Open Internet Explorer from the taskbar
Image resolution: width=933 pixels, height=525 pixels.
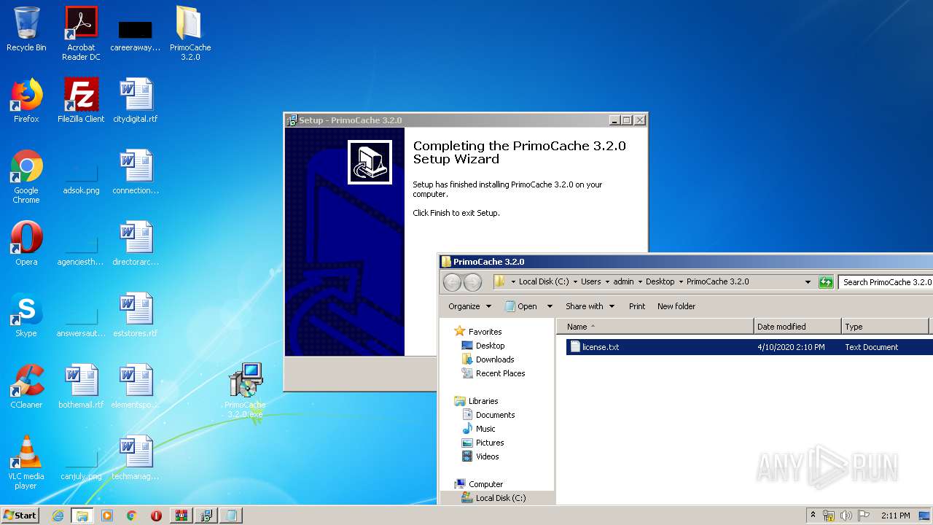[x=58, y=516]
